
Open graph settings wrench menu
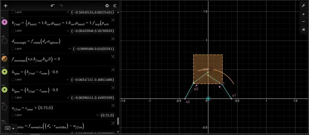point(304,6)
